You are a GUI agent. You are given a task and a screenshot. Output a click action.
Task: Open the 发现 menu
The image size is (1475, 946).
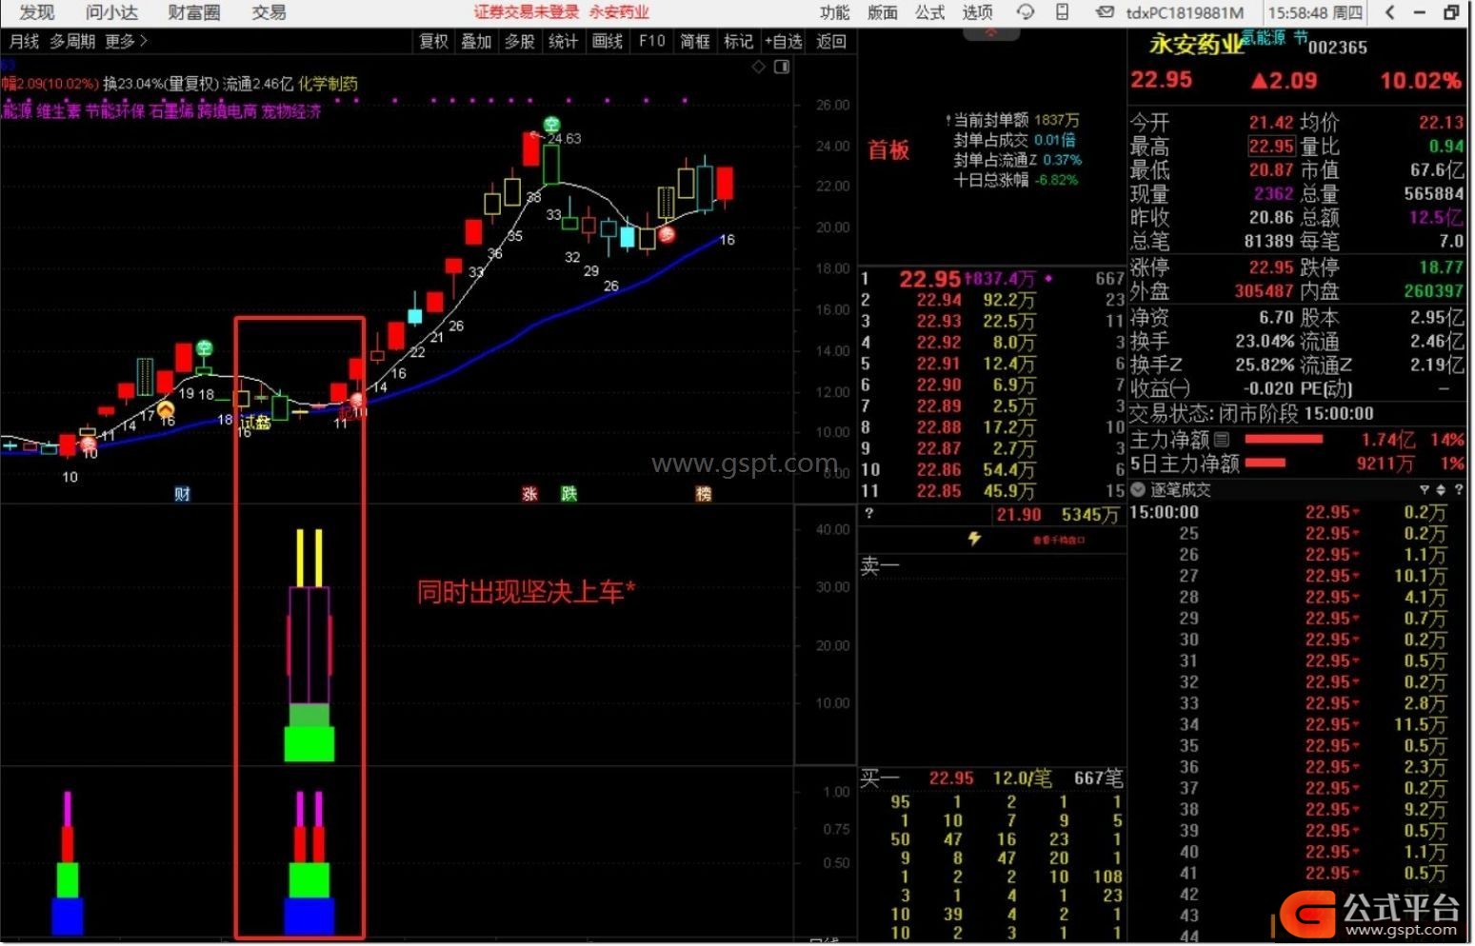(x=36, y=12)
